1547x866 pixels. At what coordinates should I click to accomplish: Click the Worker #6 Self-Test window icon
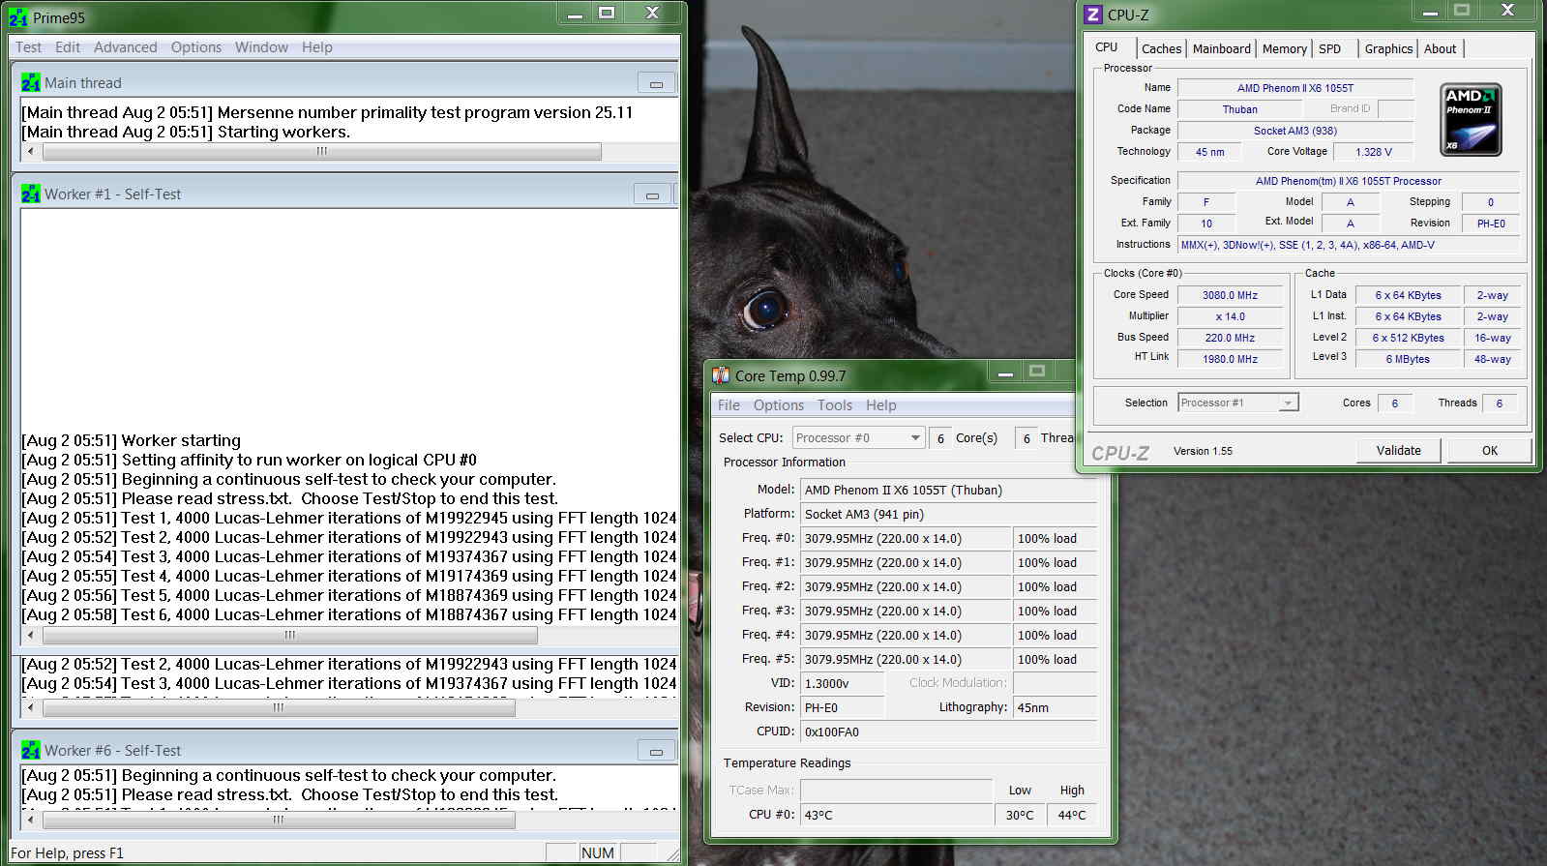click(x=31, y=751)
